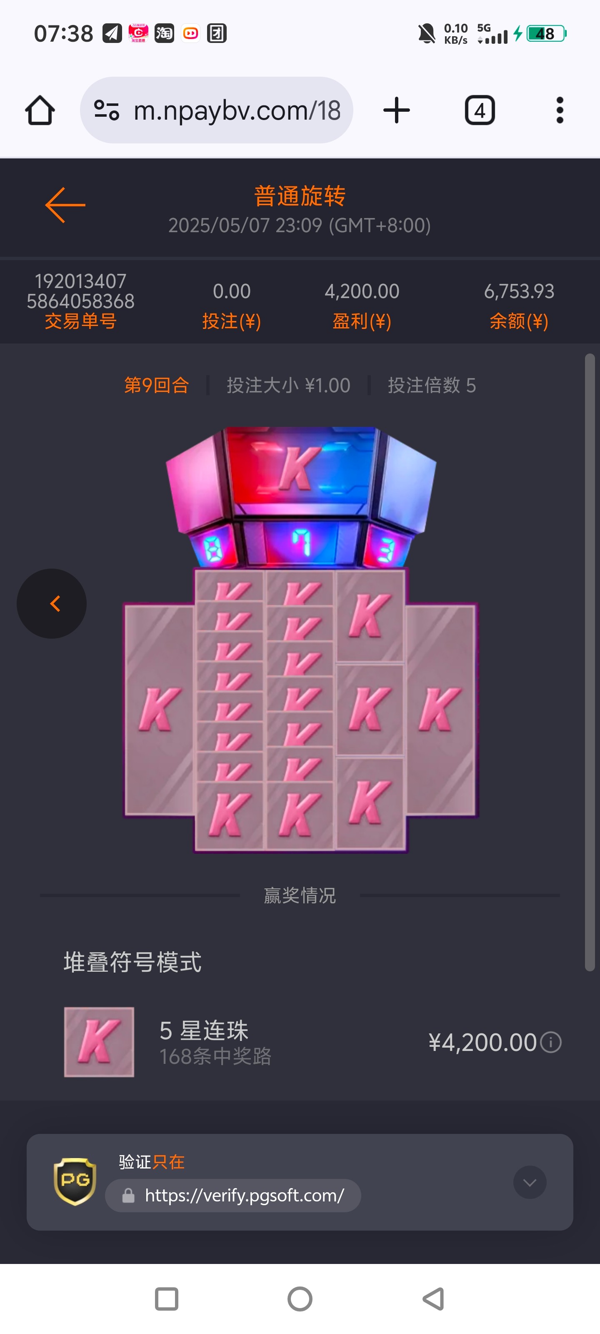This screenshot has height=1334, width=600.
Task: Tap the info icon beside ¥4,200.00
Action: pos(551,1042)
